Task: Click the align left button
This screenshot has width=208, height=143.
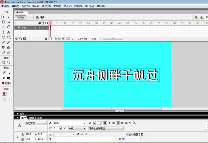Action: coord(114,123)
